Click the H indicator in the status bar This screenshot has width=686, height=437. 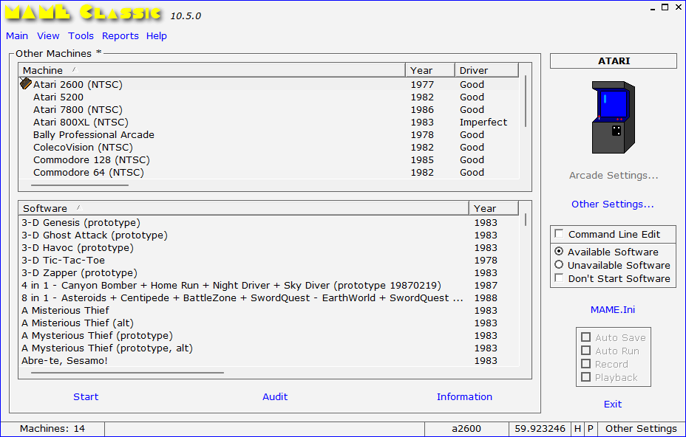pos(577,428)
